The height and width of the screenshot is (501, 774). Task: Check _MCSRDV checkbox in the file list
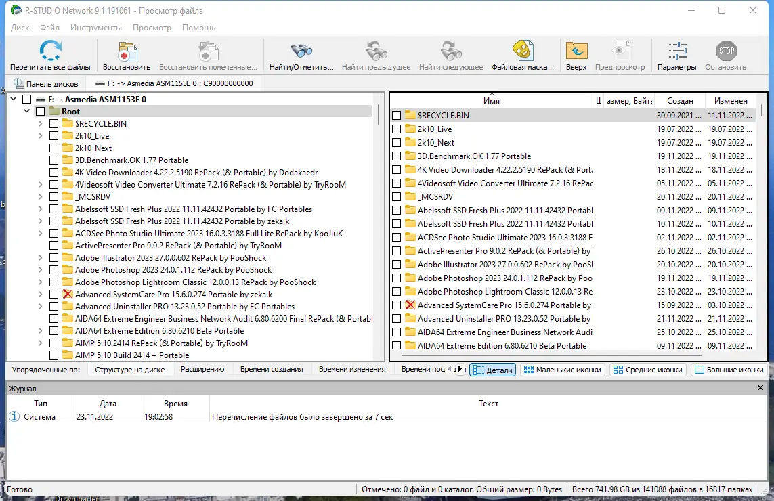pos(396,196)
